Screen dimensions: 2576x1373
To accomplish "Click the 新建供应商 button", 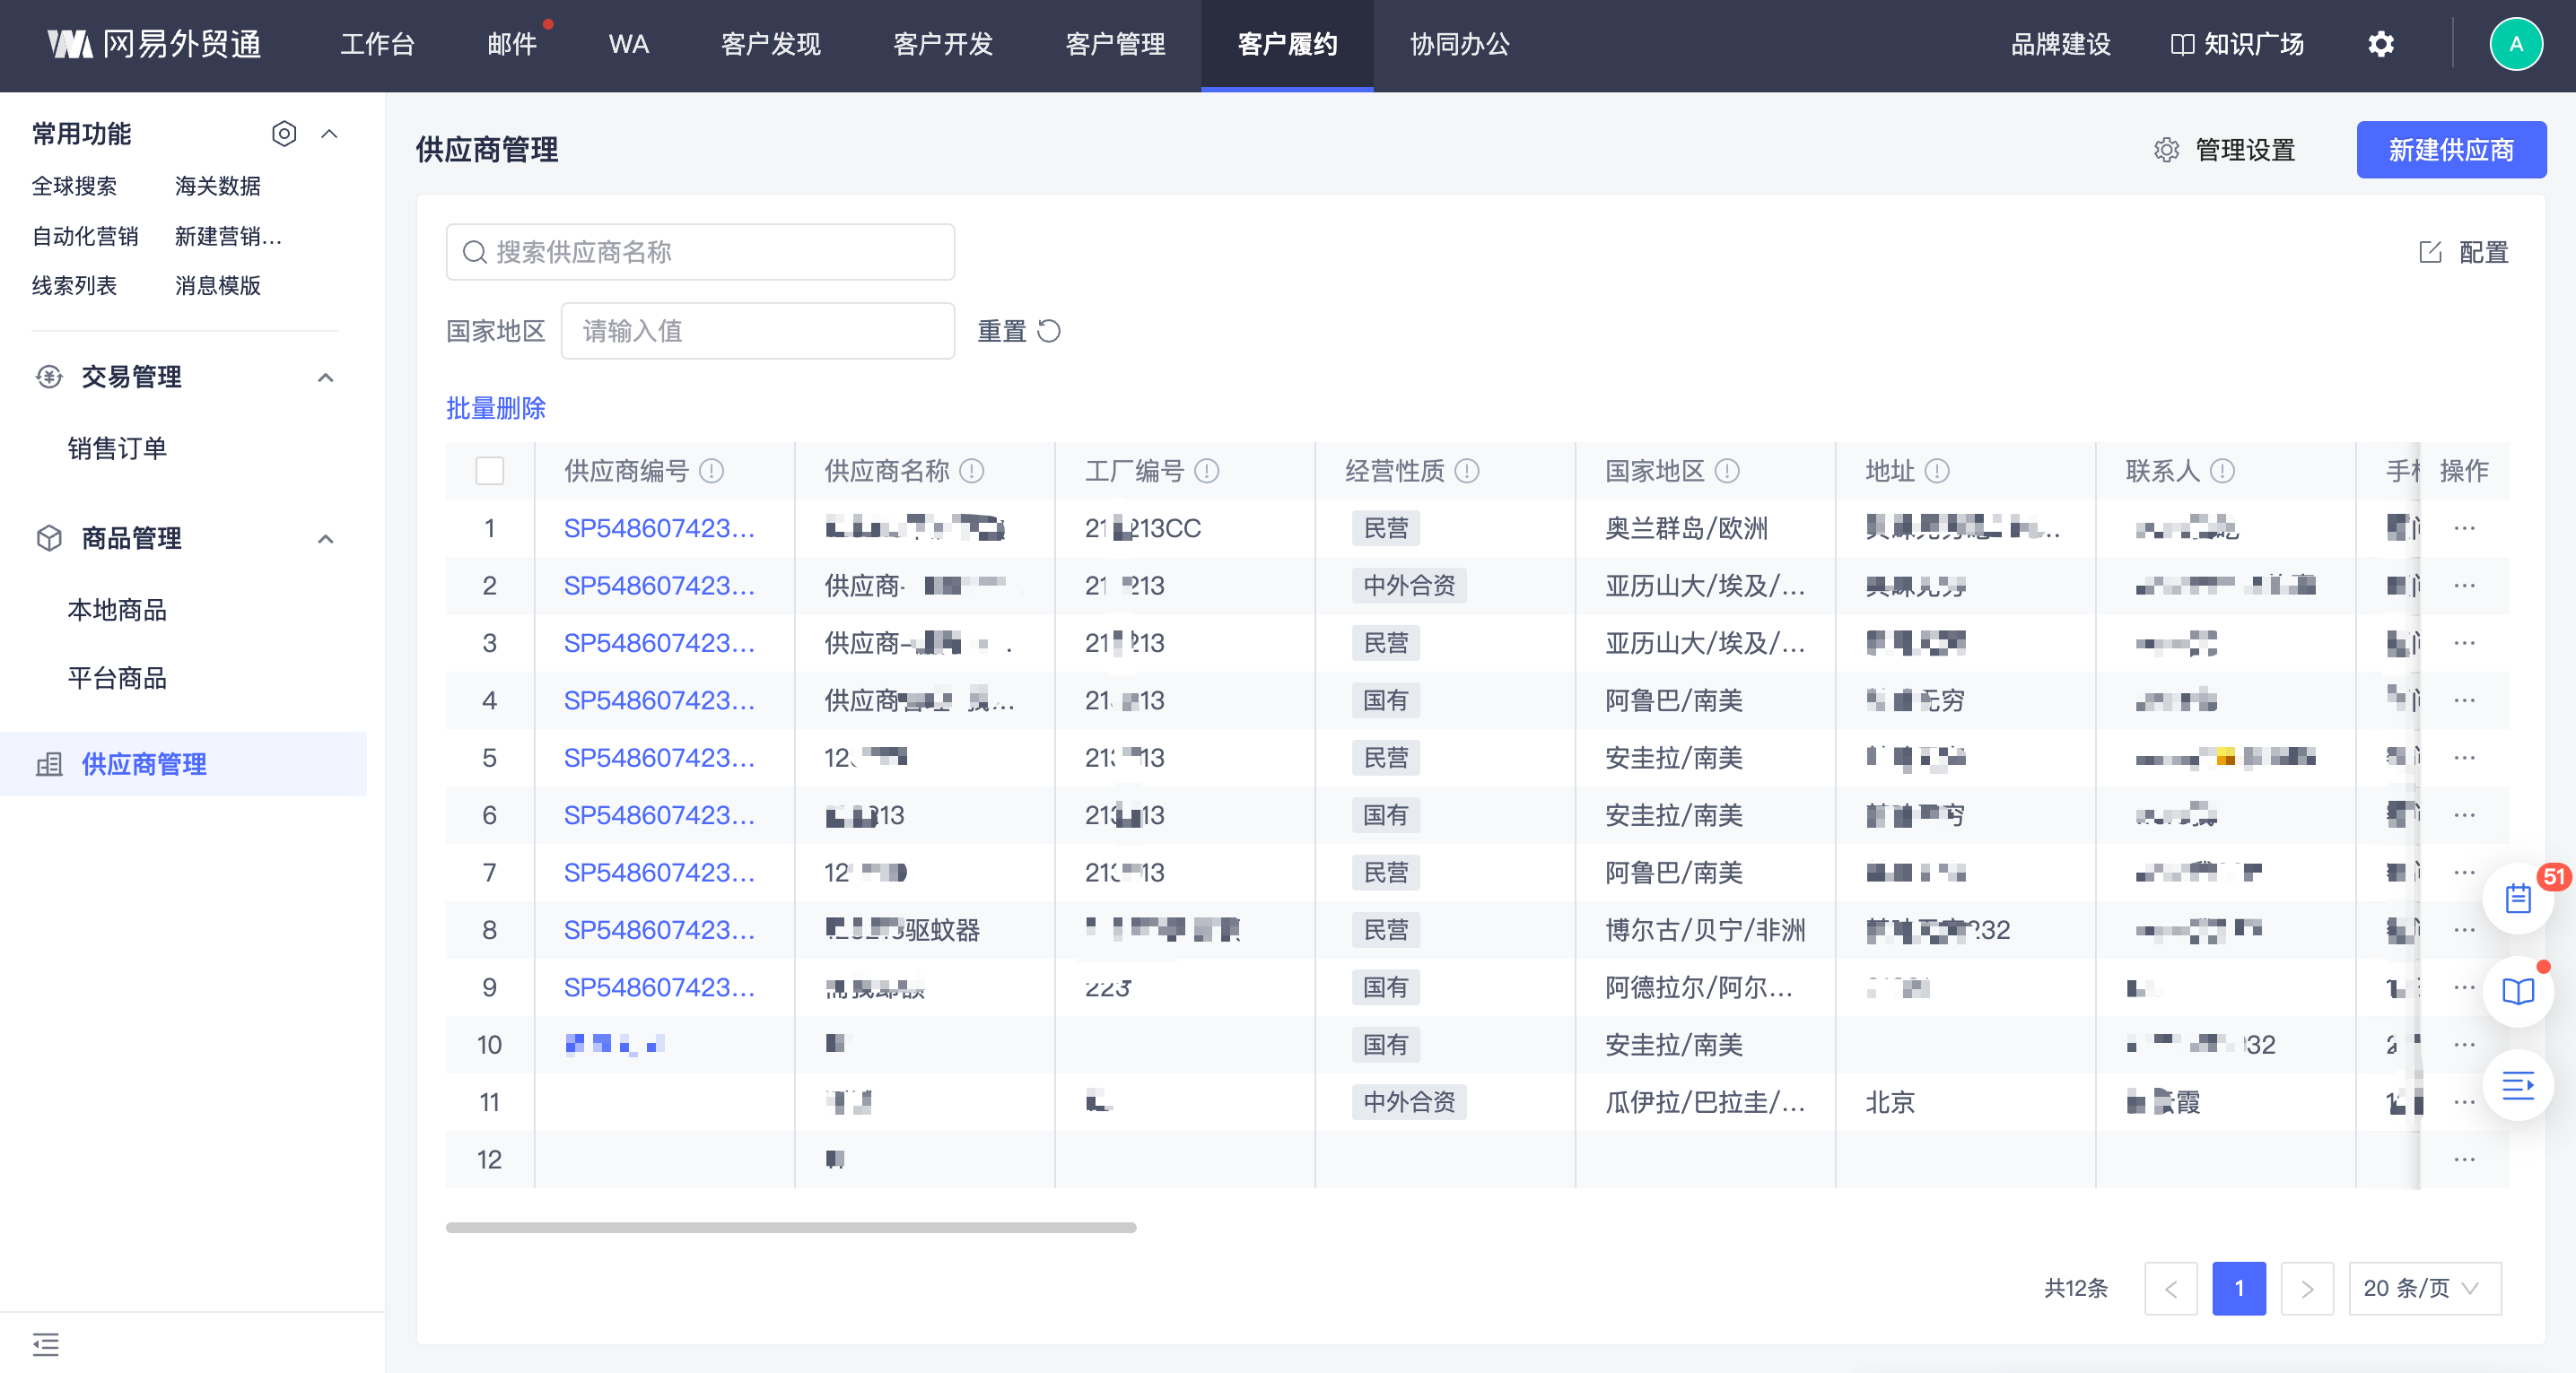I will coord(2451,150).
